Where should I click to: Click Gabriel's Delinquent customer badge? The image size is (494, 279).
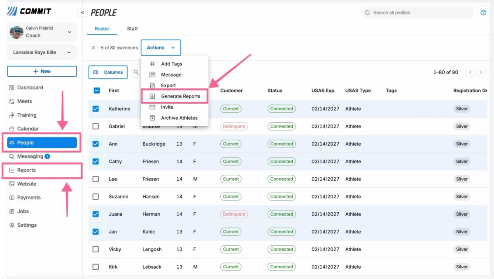tap(234, 126)
